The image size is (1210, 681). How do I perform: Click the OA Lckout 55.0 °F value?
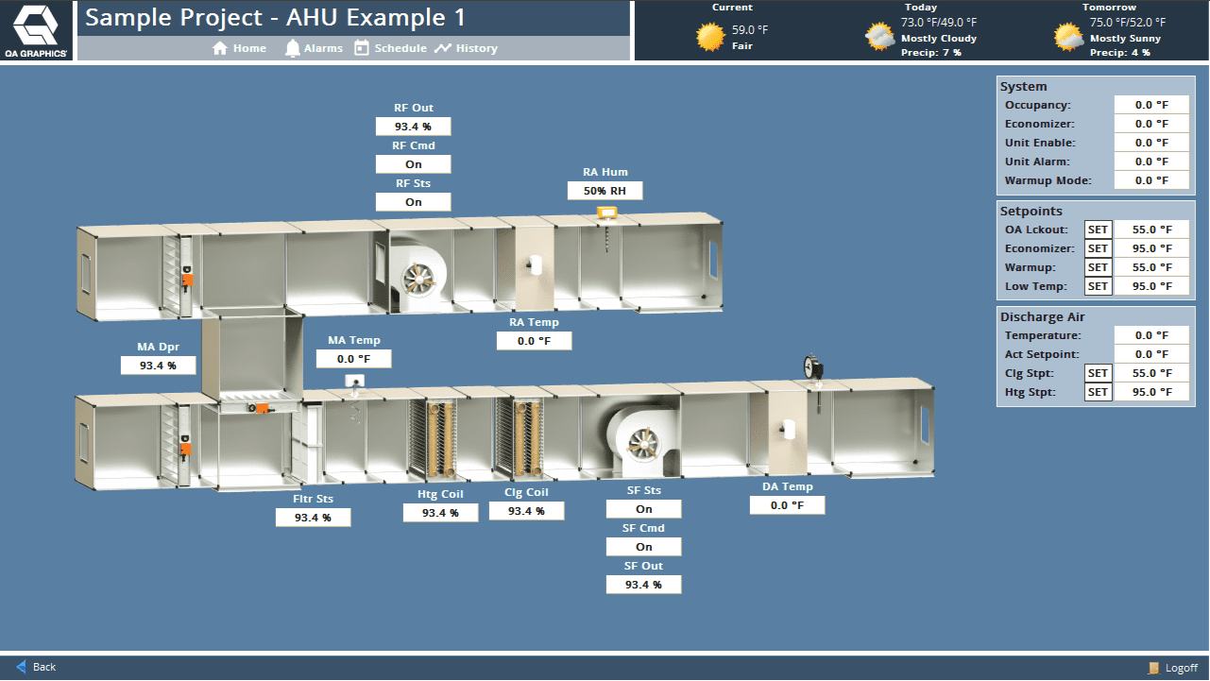coord(1152,230)
